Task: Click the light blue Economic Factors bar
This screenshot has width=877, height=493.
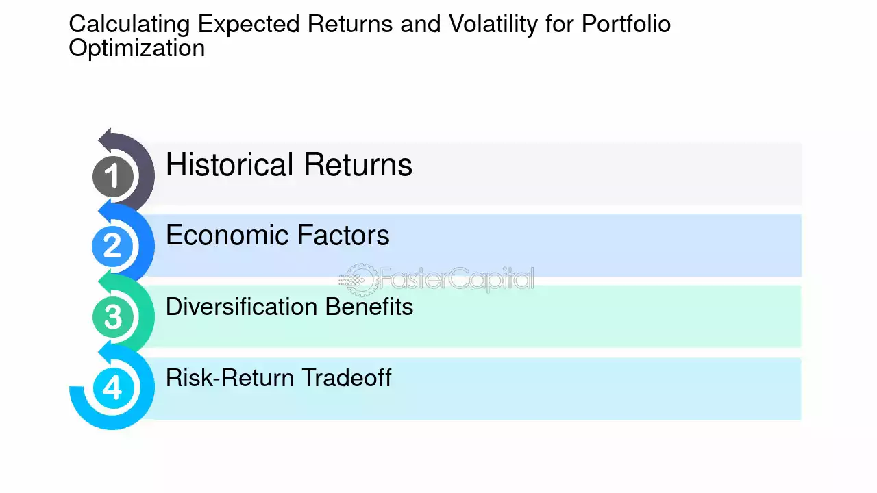Action: click(x=473, y=245)
